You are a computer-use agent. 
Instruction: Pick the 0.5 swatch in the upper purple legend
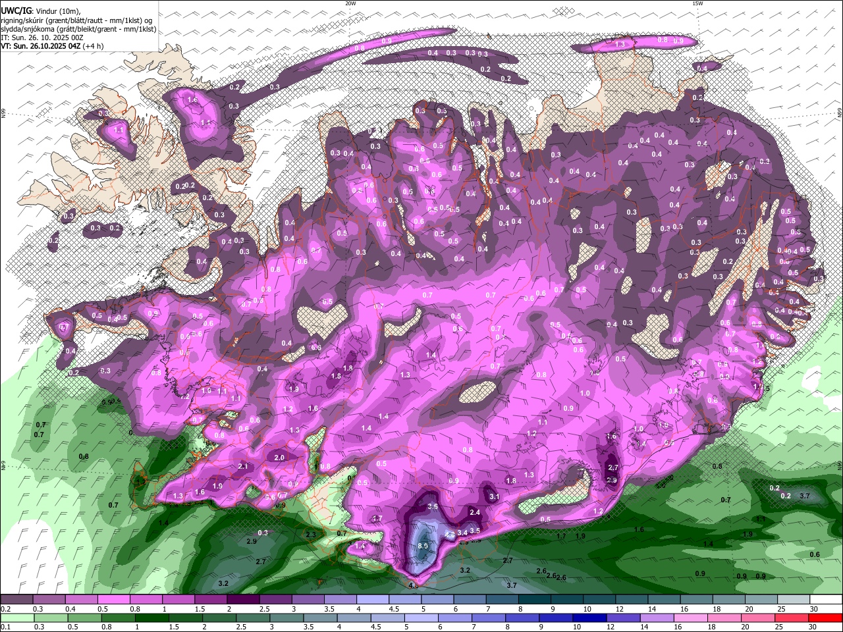(x=113, y=600)
